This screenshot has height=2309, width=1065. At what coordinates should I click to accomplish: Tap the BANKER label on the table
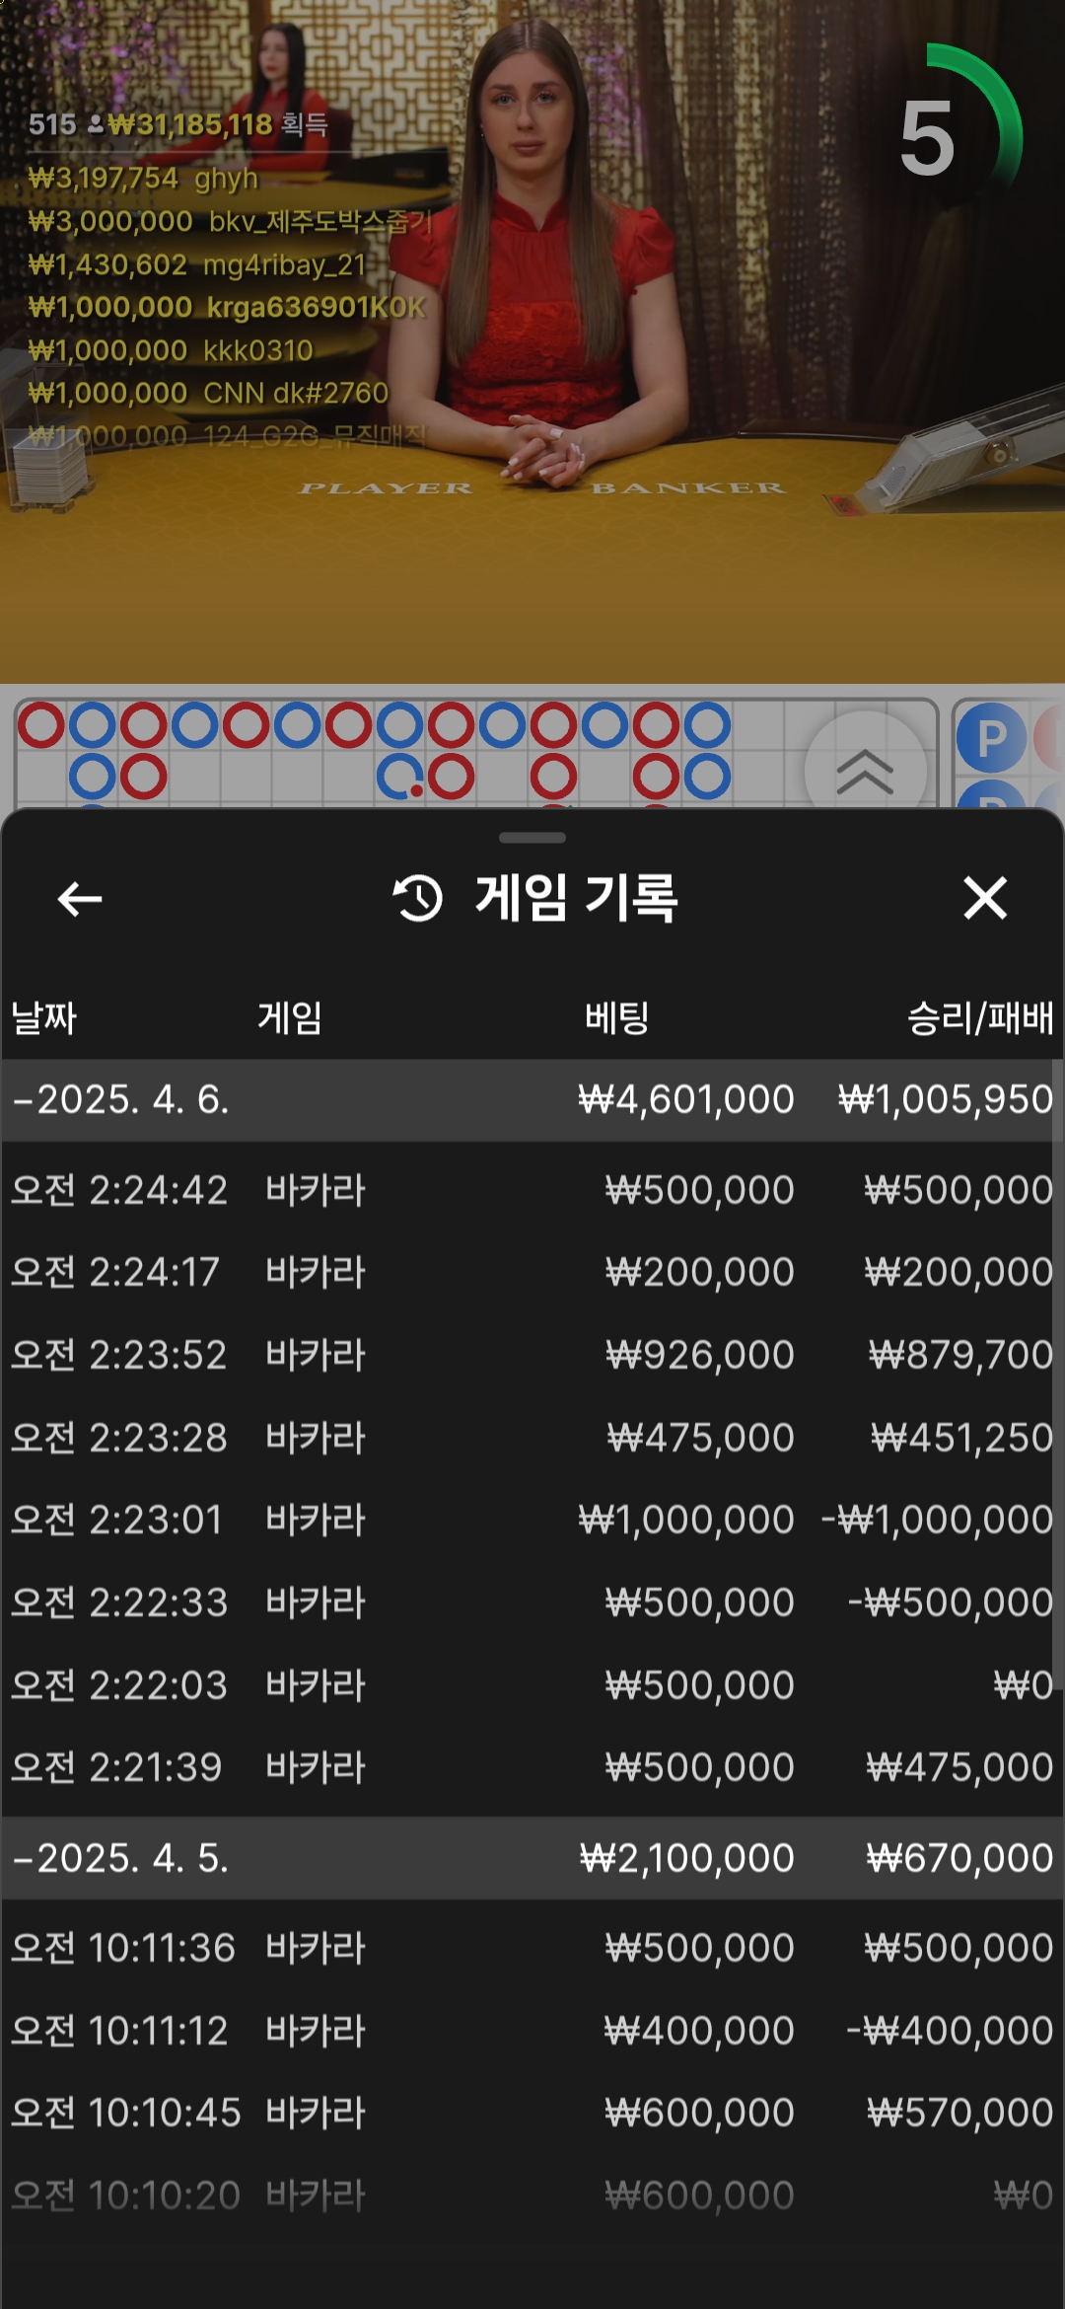tap(688, 488)
